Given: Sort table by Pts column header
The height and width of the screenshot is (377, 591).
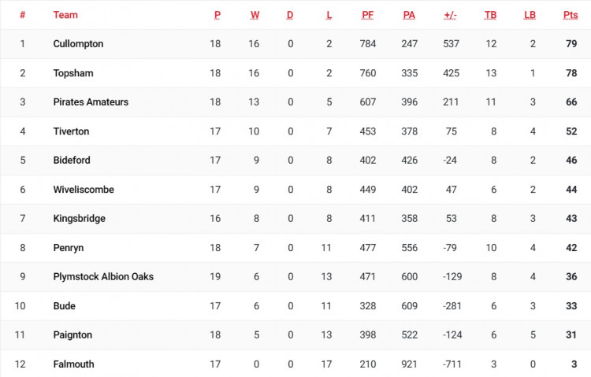Looking at the screenshot, I should click(571, 15).
